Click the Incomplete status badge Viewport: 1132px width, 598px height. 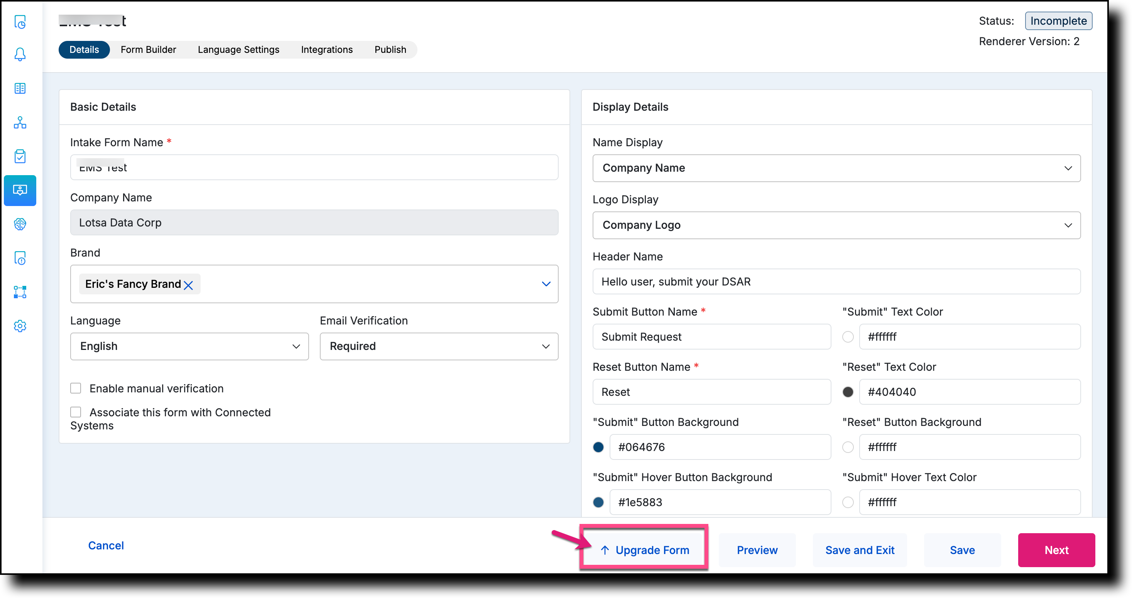click(1059, 21)
